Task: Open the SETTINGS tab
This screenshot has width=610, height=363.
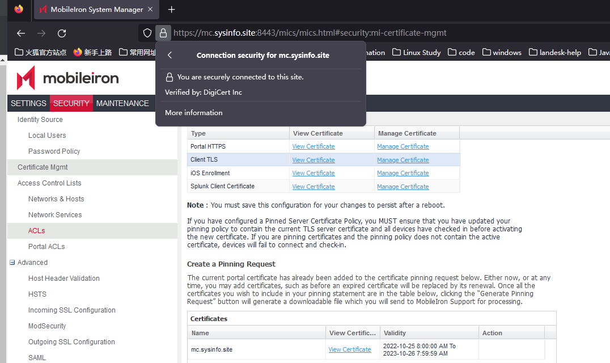Action: [28, 103]
